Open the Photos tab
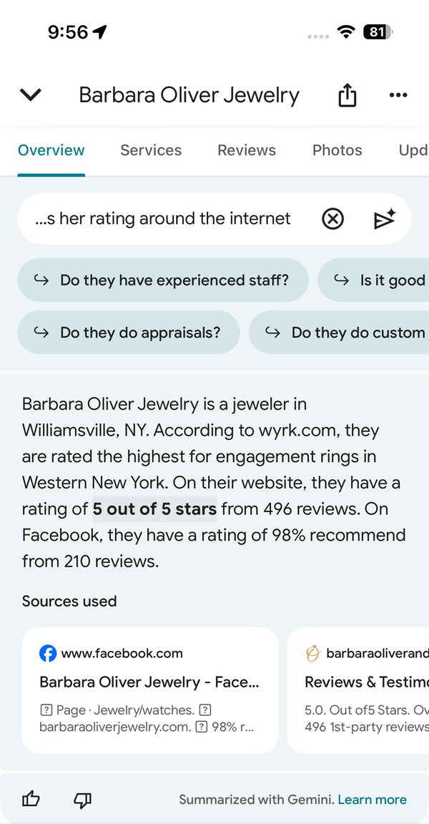 [x=337, y=150]
